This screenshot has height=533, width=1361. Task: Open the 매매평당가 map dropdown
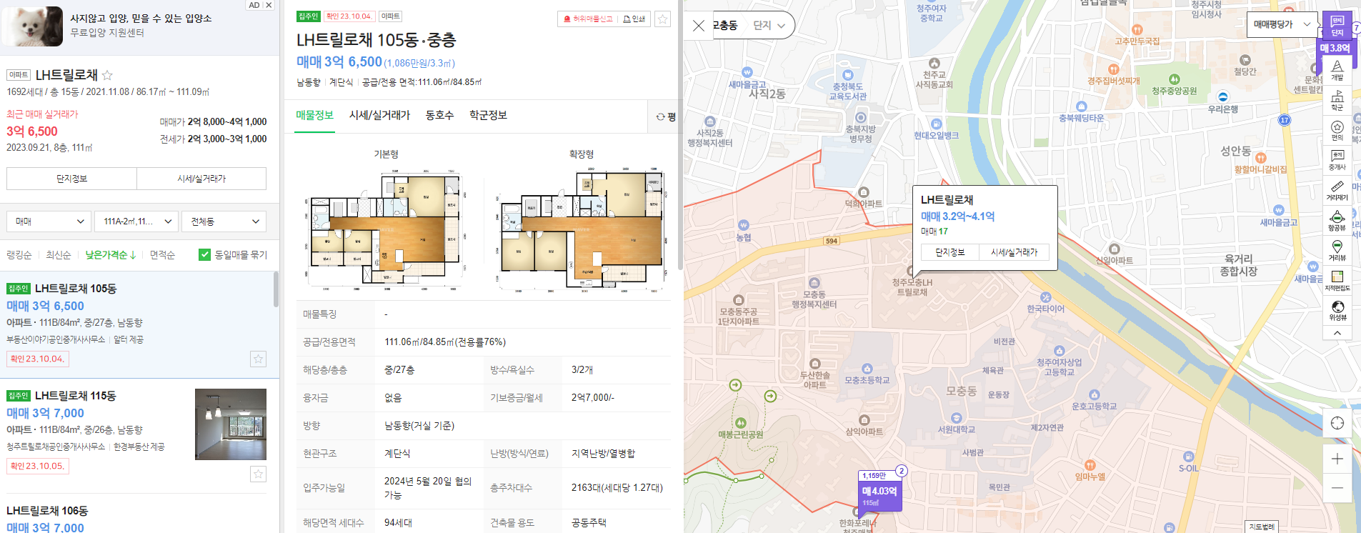(x=1282, y=24)
